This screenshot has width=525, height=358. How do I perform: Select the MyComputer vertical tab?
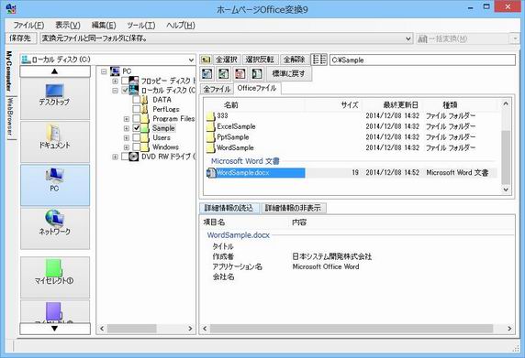point(9,71)
